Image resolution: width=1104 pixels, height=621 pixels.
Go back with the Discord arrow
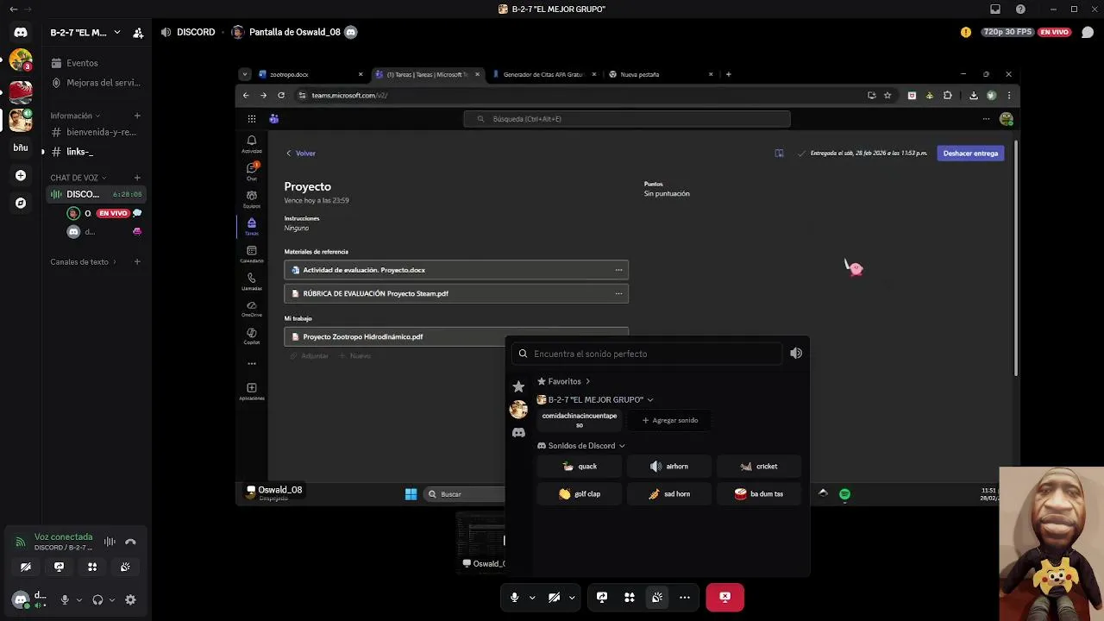tap(13, 9)
